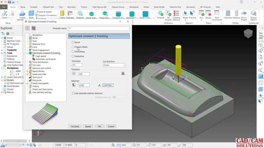Click the copy stepover from tool icon

74,85
